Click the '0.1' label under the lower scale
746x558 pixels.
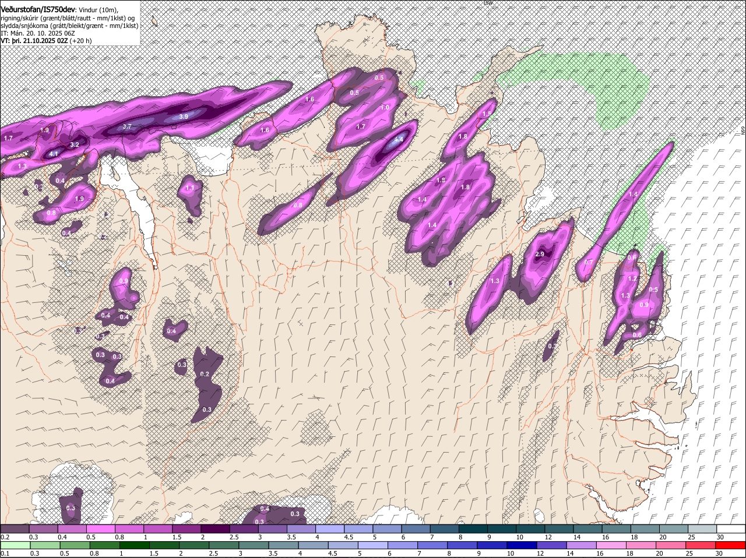tap(5, 553)
